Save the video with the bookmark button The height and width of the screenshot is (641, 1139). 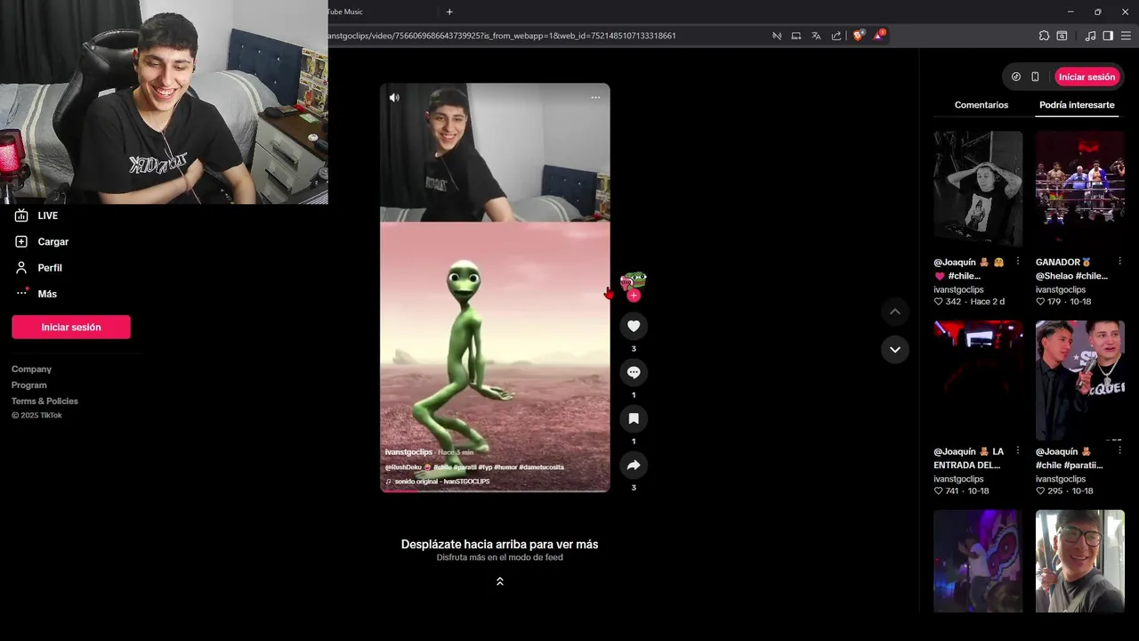(x=634, y=419)
